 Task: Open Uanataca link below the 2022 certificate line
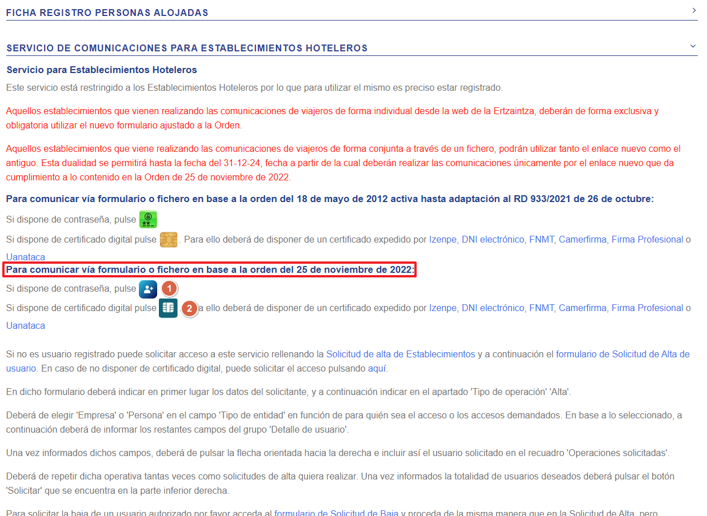(x=26, y=326)
